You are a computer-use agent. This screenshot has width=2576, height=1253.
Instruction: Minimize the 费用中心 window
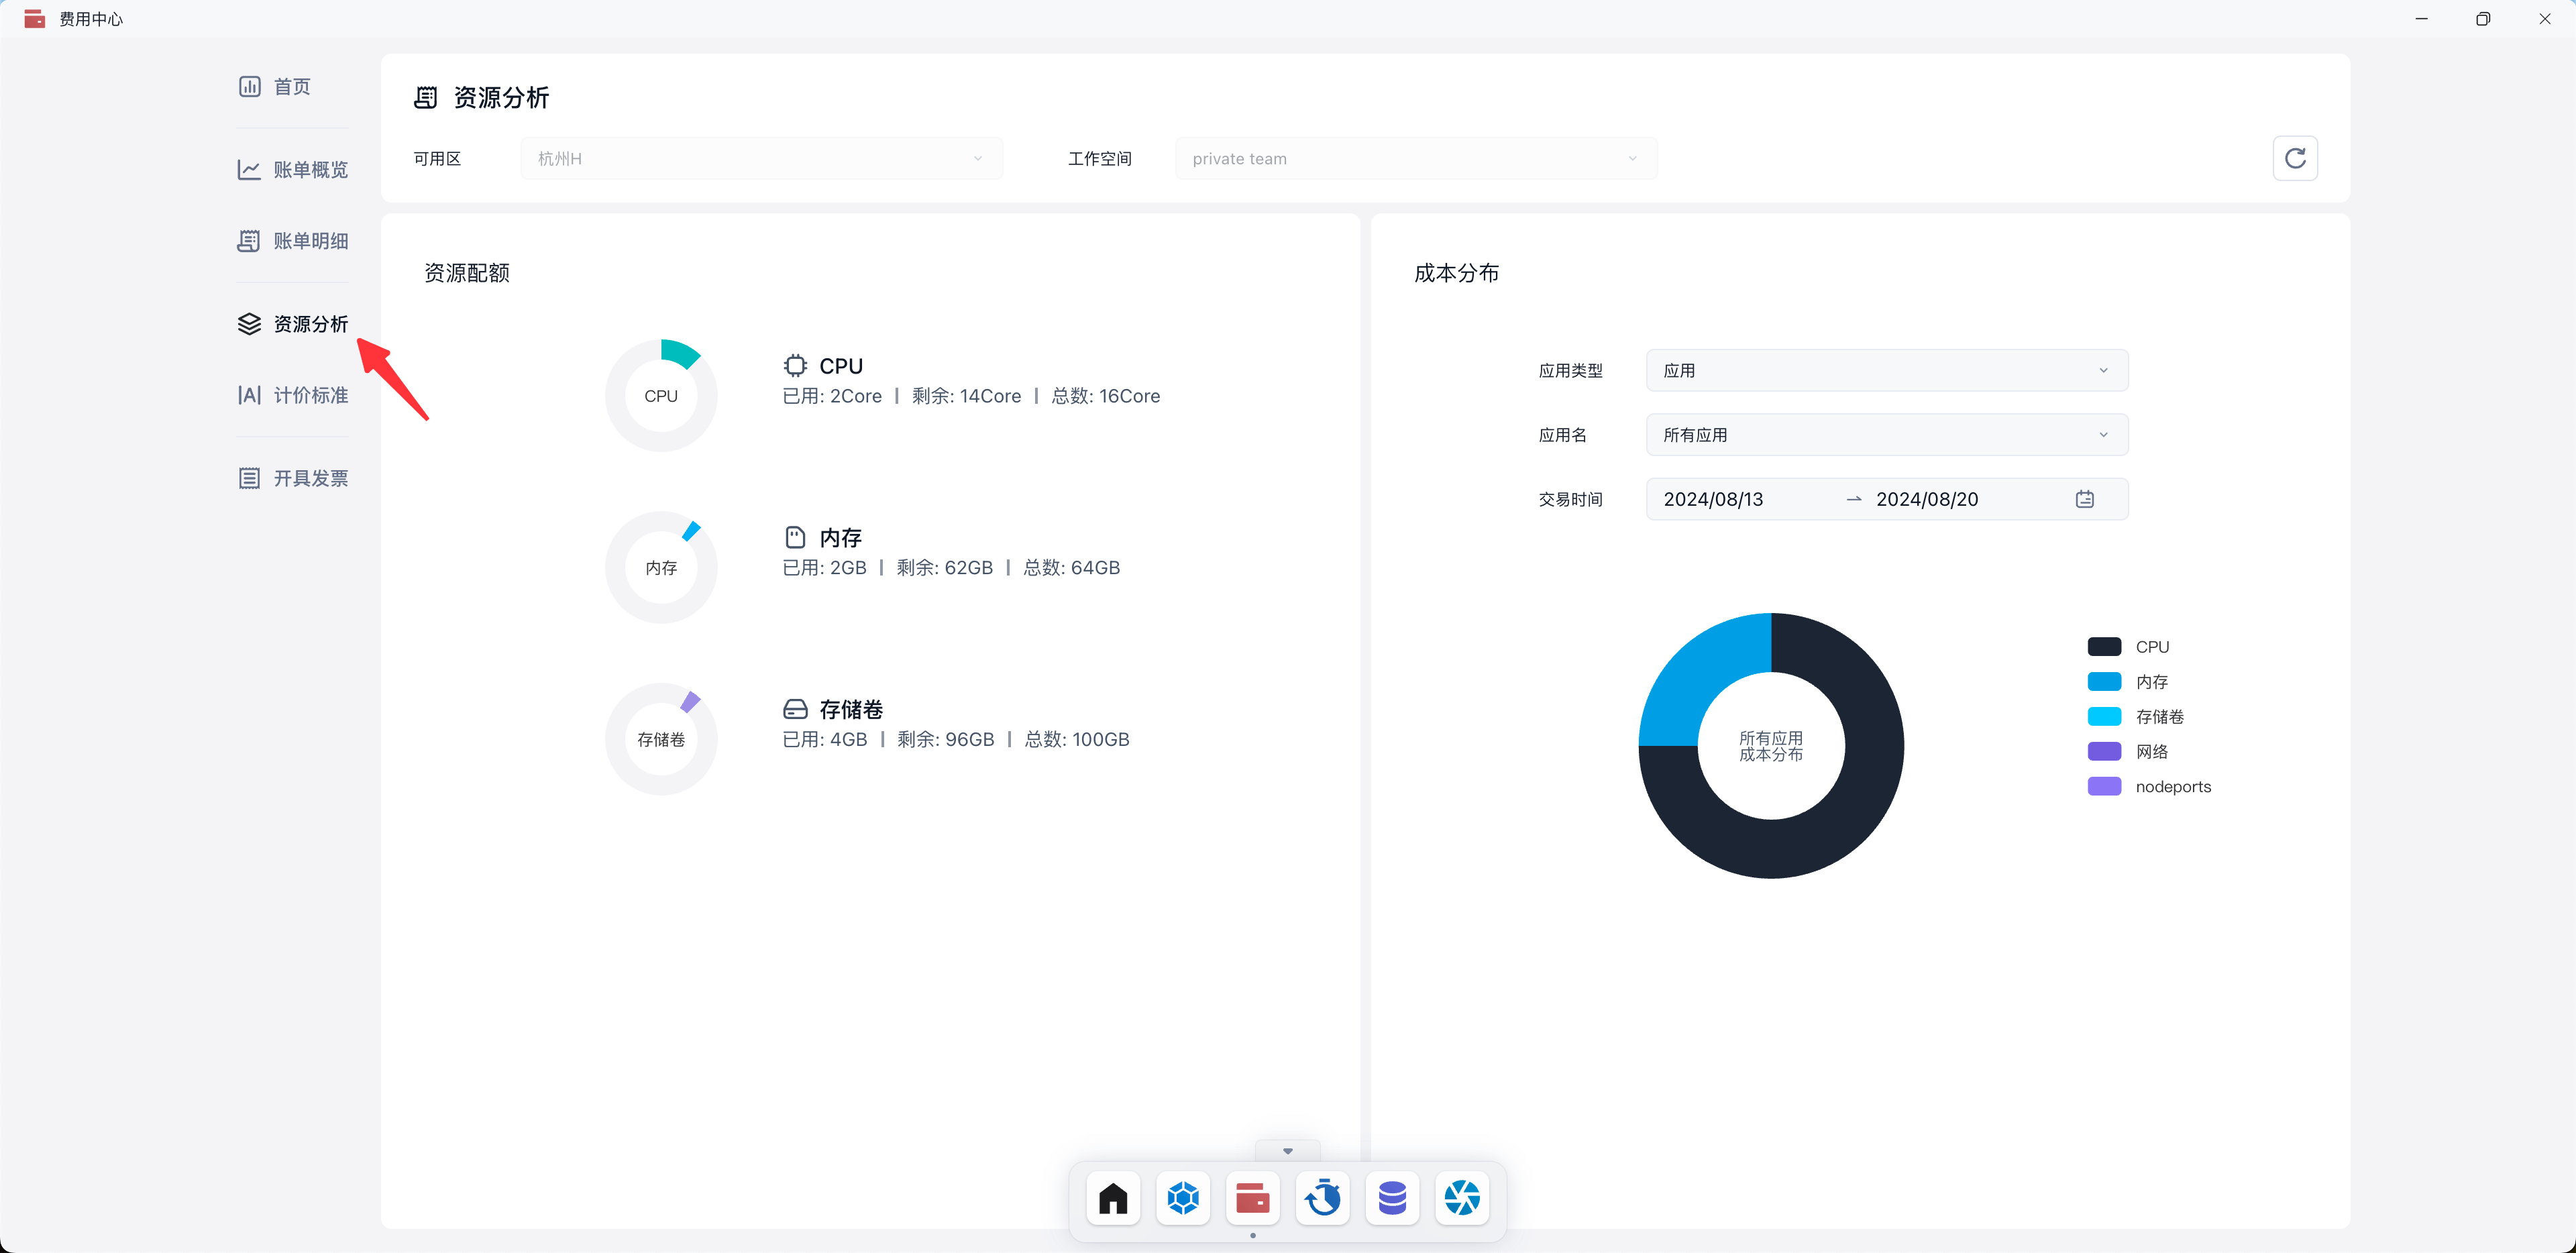pos(2422,19)
